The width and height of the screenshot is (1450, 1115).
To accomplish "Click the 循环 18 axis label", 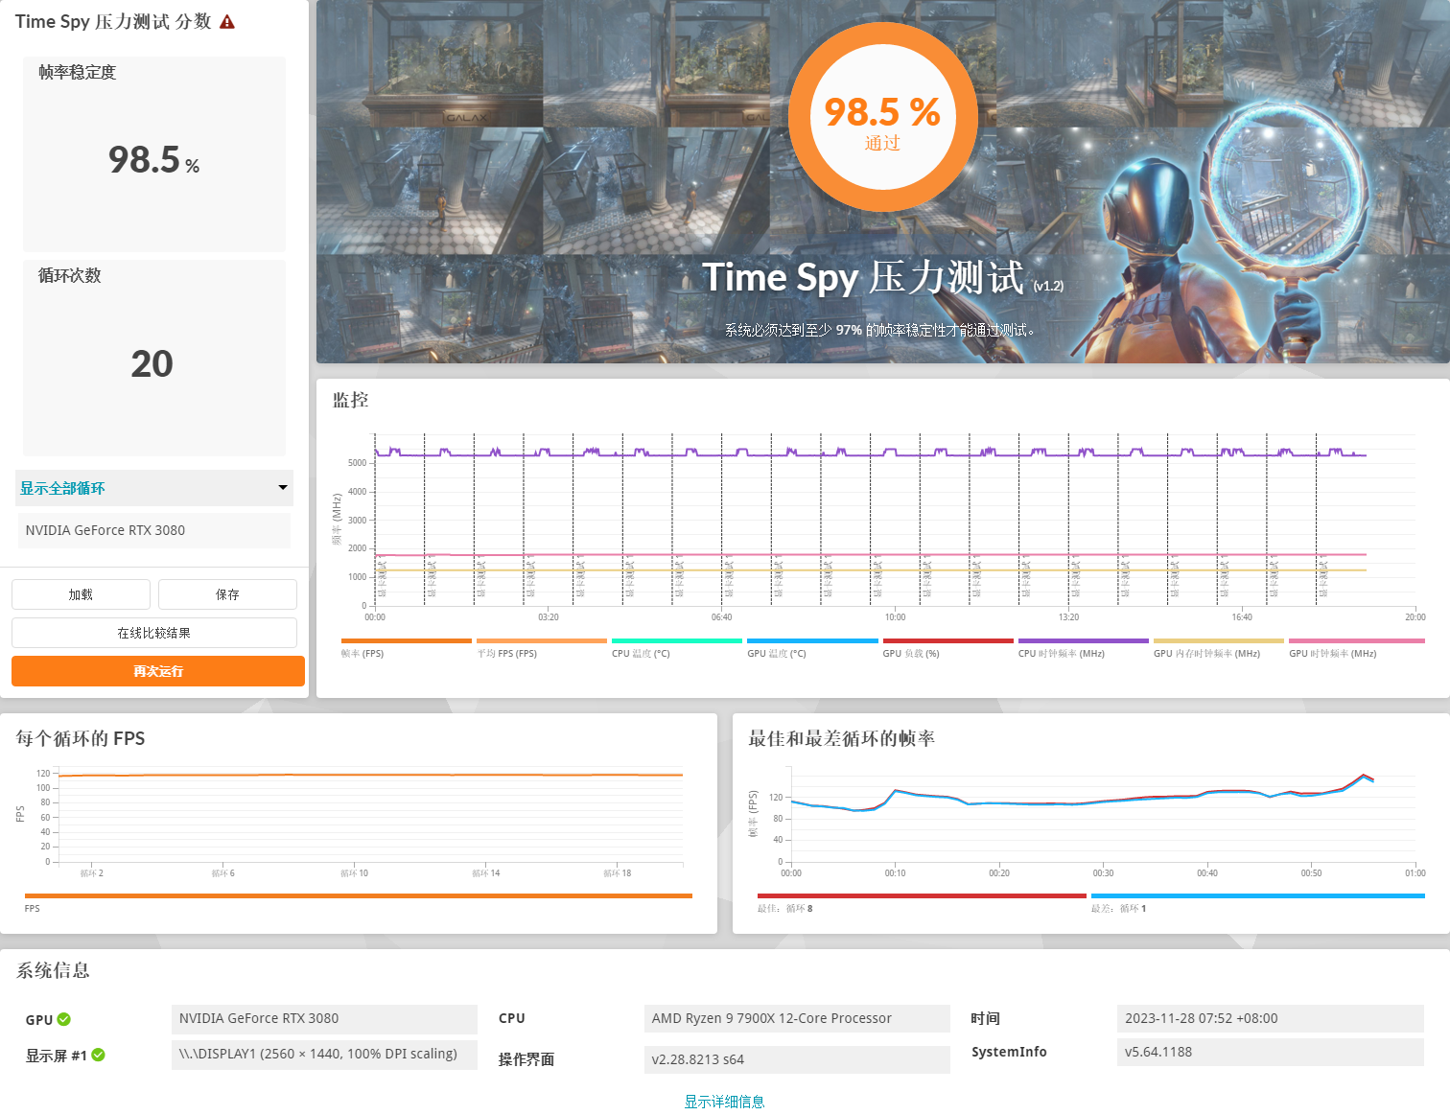I will click(617, 873).
